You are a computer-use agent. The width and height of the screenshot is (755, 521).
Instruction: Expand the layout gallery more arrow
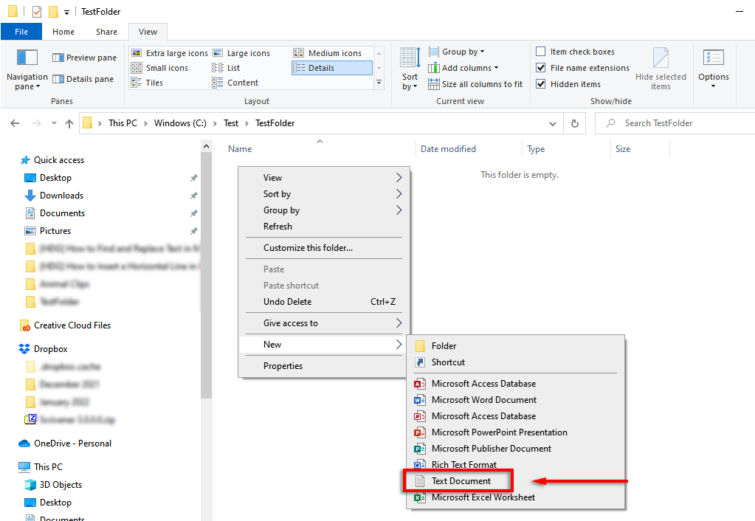coord(379,83)
